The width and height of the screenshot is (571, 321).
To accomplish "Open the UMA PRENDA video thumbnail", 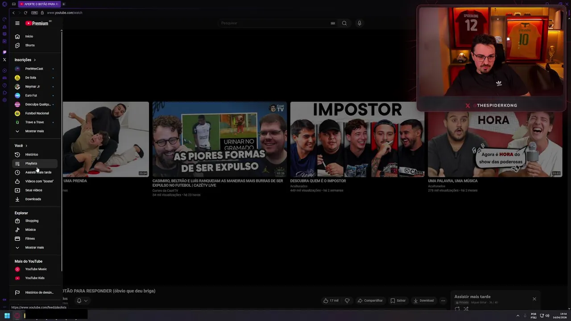I will coord(106,140).
